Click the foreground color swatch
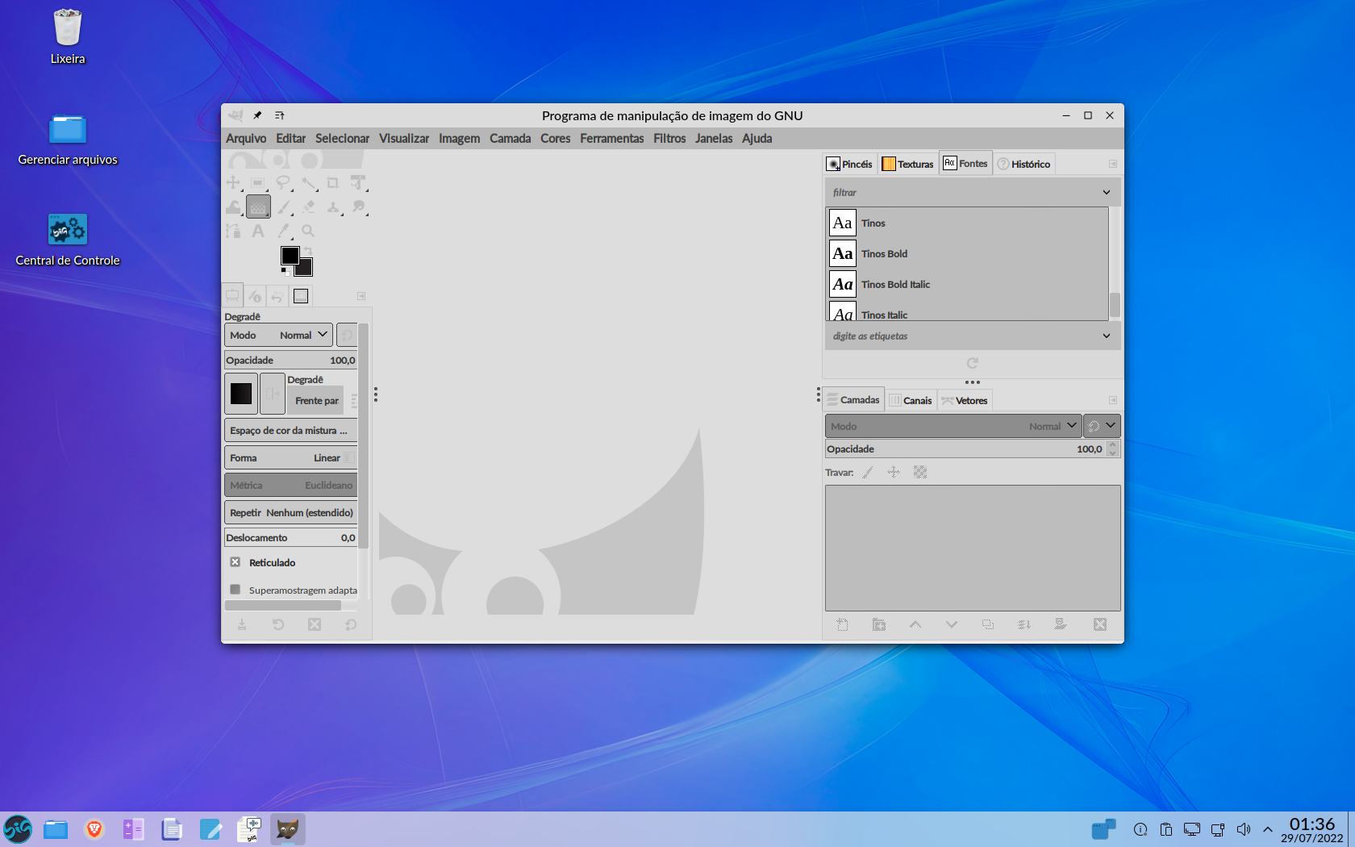 pos(289,255)
